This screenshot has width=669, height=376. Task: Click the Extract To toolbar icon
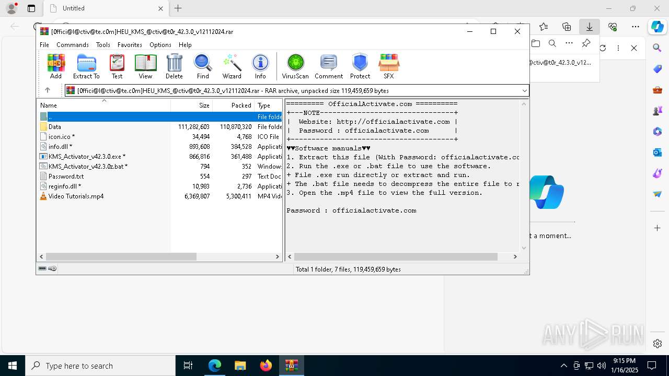point(86,66)
